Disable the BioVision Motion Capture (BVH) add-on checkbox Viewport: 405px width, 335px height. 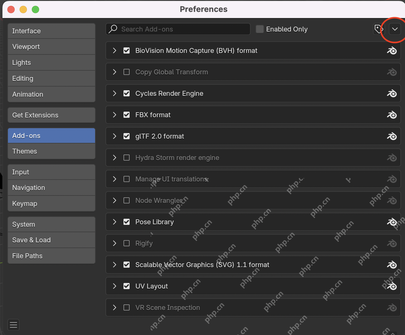[x=127, y=50]
